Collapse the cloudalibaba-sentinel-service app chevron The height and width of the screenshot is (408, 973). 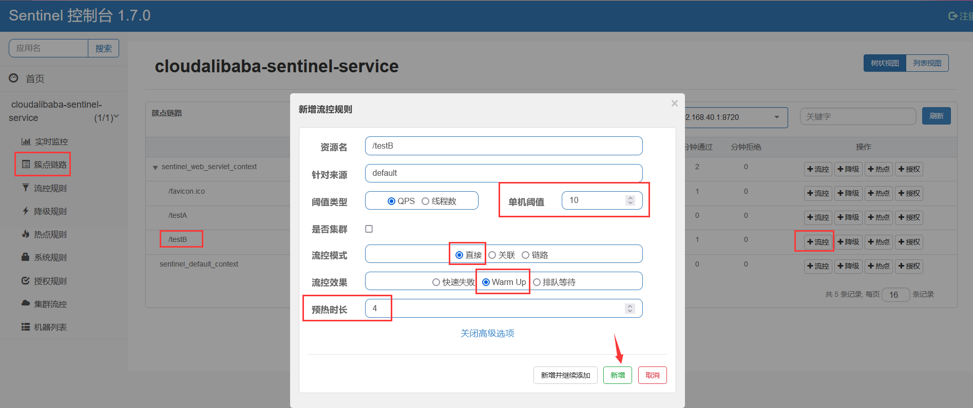coord(116,117)
